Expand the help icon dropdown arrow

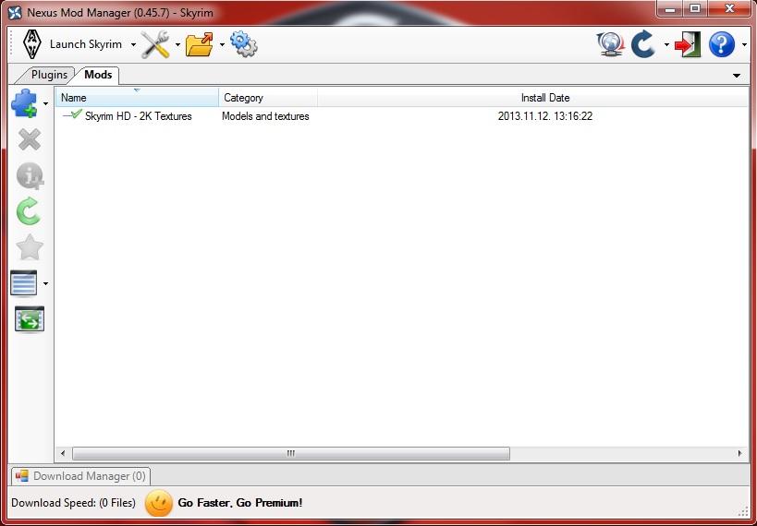point(744,45)
